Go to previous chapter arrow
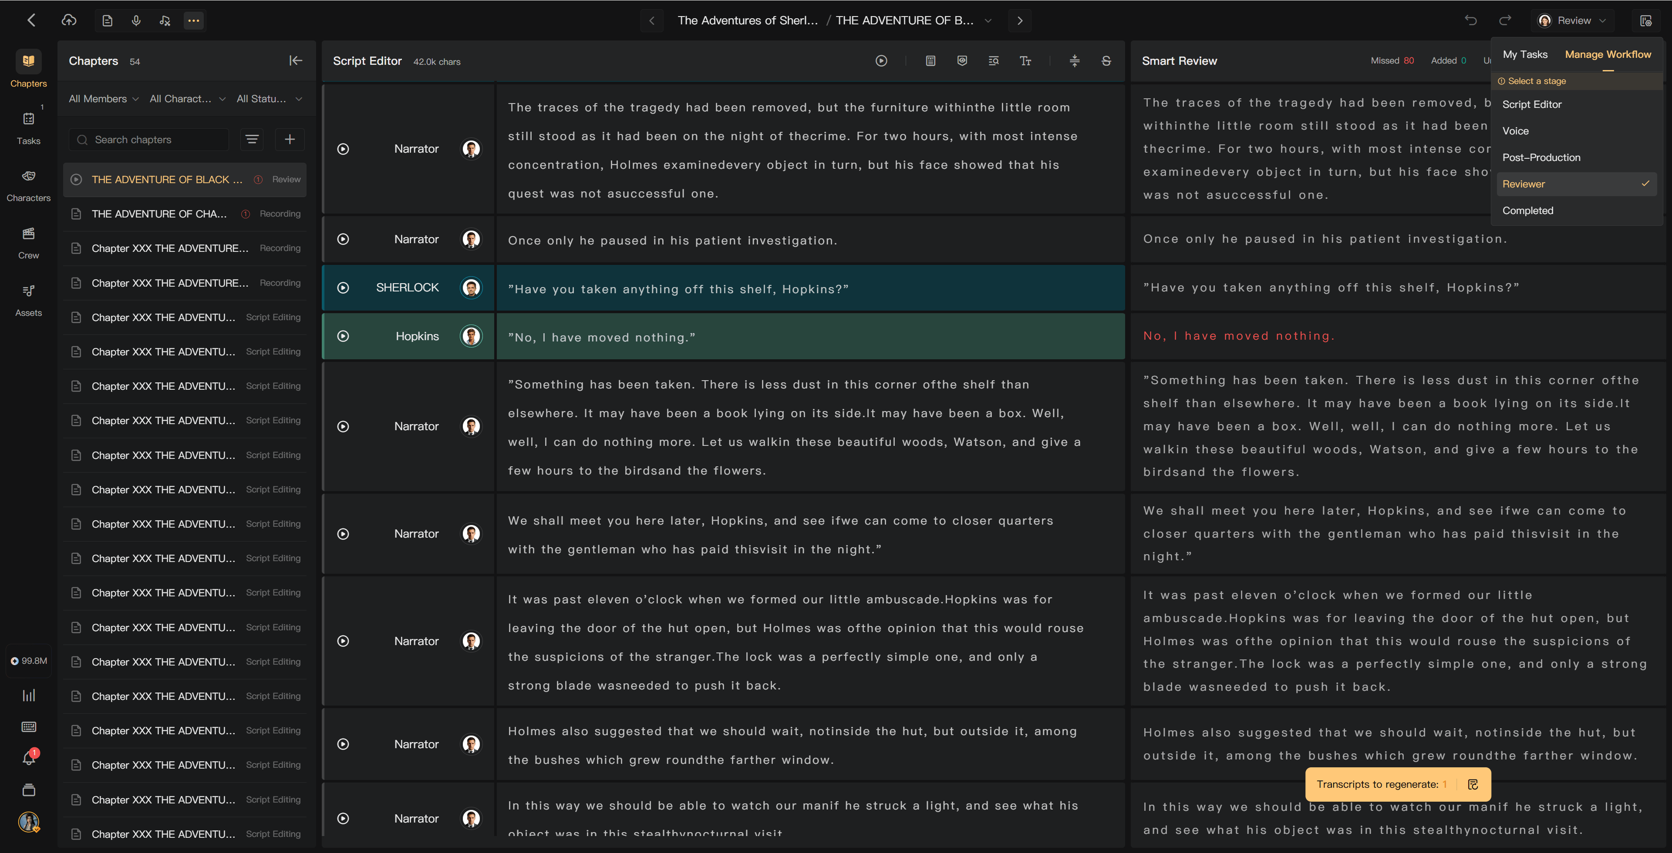Viewport: 1672px width, 853px height. pyautogui.click(x=652, y=21)
